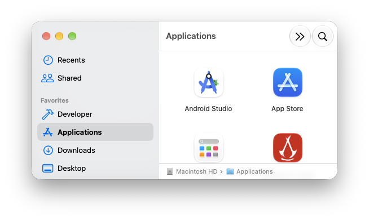369x221 pixels.
Task: Open Downloads in the sidebar
Action: [x=95, y=150]
